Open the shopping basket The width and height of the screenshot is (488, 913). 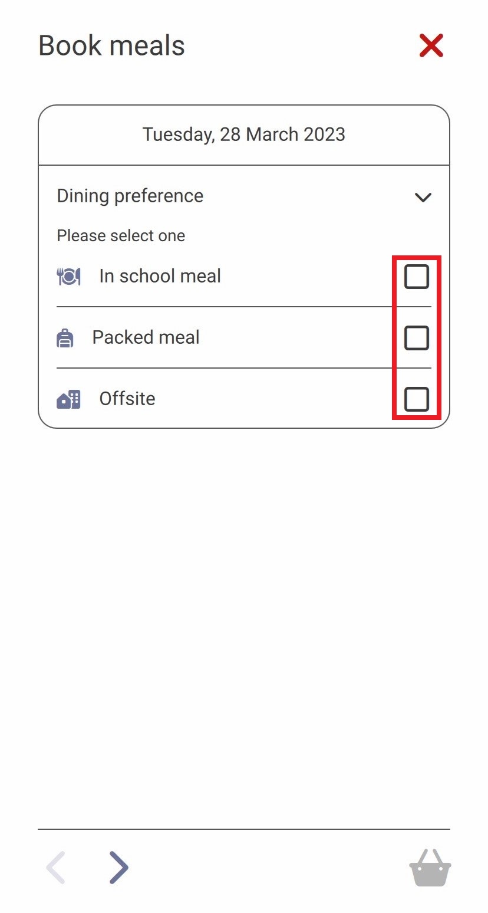430,868
